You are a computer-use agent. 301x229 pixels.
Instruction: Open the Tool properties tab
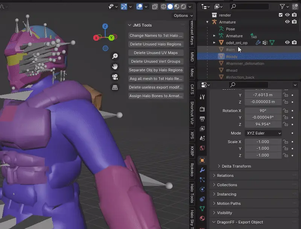(202, 97)
